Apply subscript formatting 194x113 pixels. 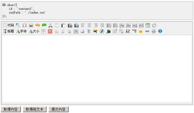click(x=135, y=25)
